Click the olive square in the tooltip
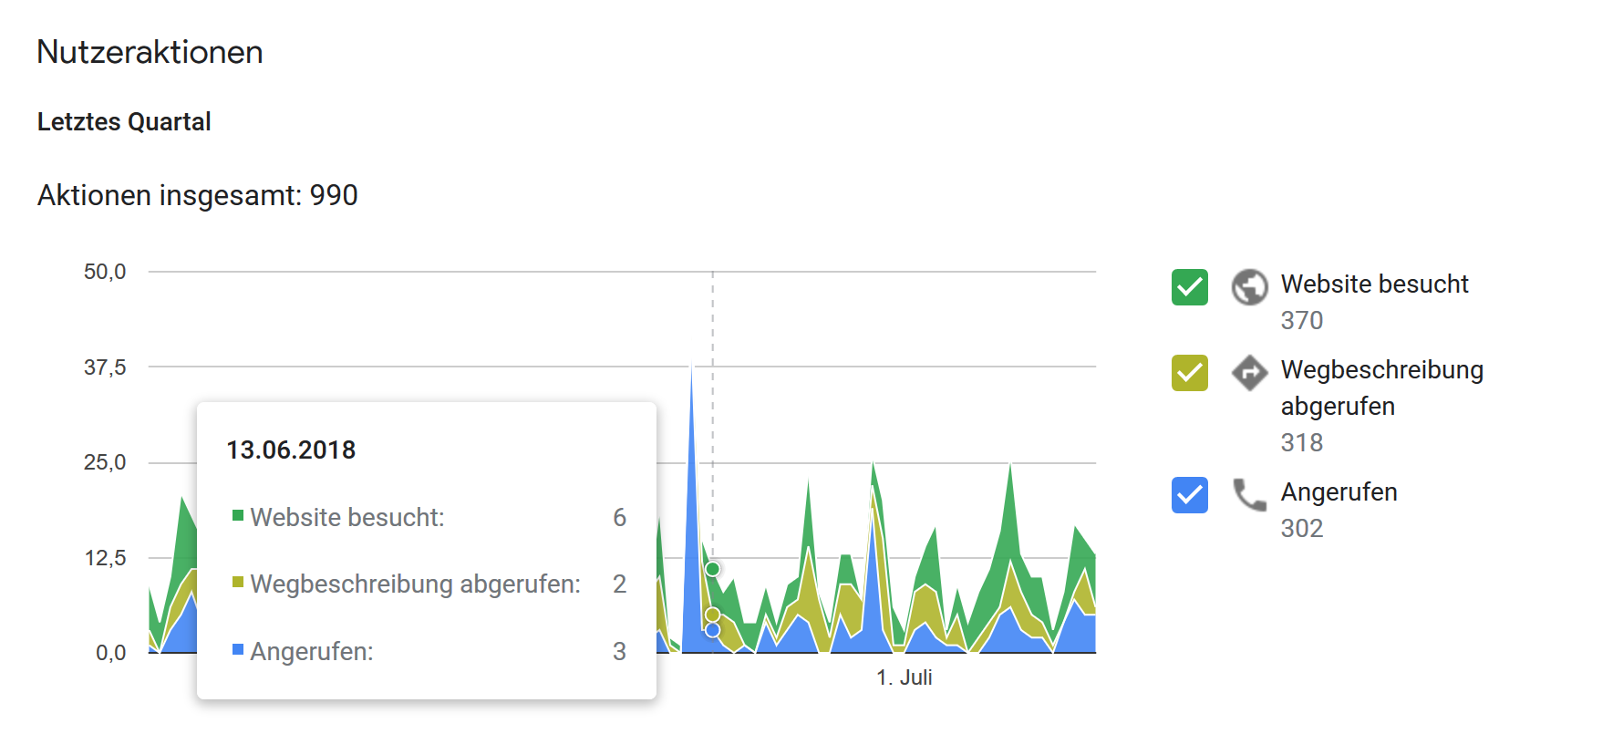 pyautogui.click(x=238, y=583)
